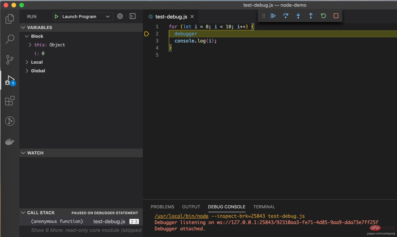Close the test-debug.js editor tab
The width and height of the screenshot is (397, 237).
(x=192, y=16)
